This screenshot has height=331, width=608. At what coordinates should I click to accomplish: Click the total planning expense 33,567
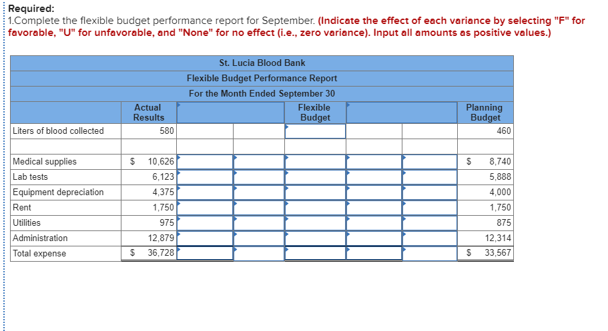498,253
